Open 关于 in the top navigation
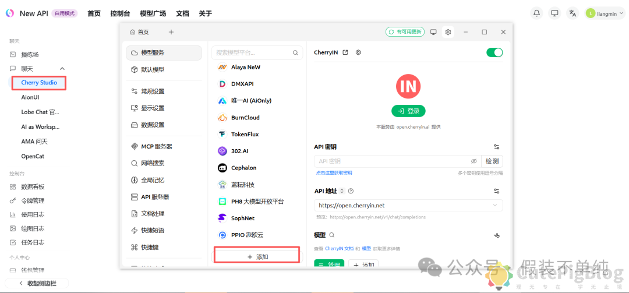Viewport: 629px width, 293px height. point(206,13)
